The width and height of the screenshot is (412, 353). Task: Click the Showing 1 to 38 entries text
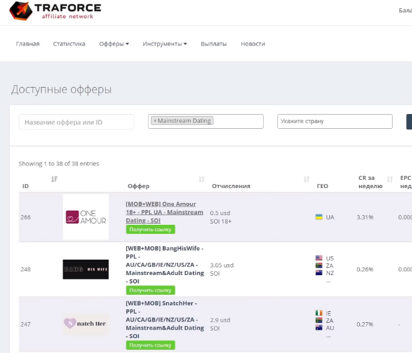point(59,164)
